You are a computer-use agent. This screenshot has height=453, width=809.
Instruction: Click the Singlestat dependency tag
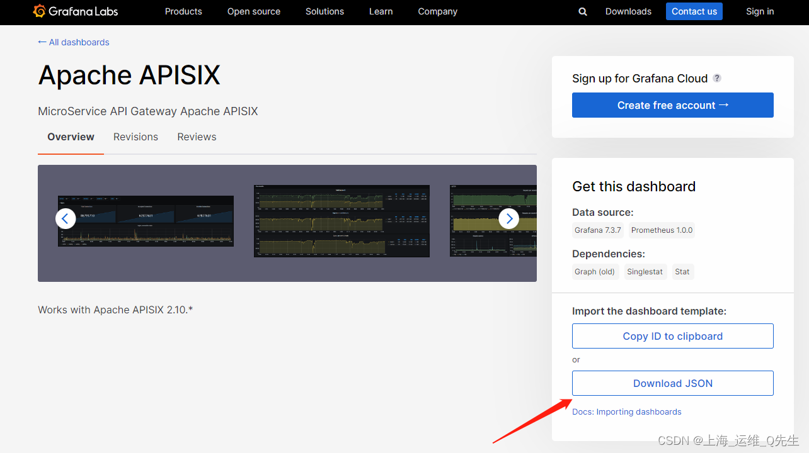645,272
